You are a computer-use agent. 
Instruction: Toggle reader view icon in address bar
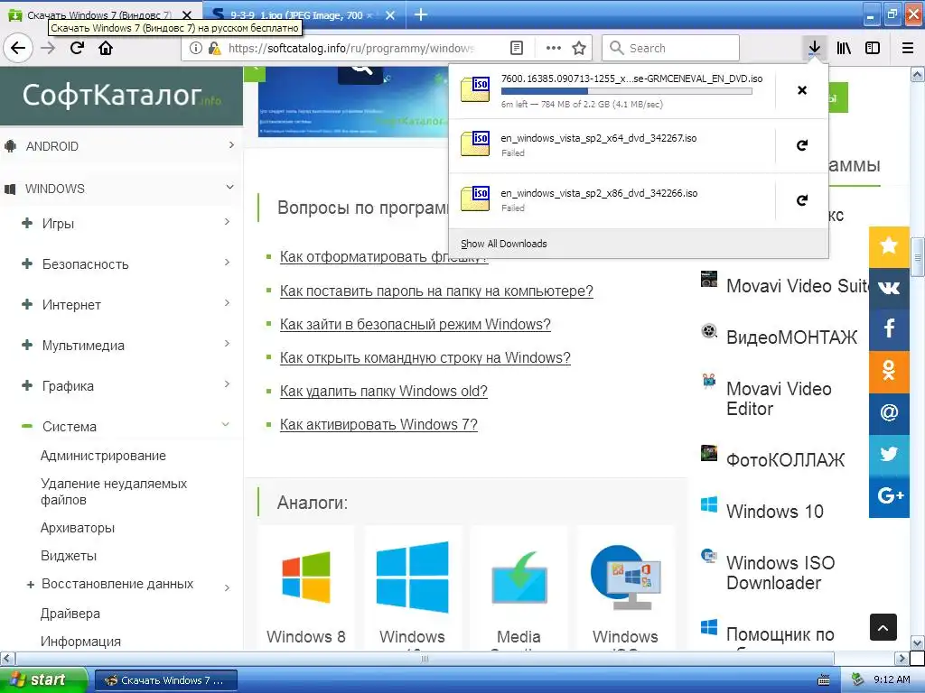coord(516,49)
